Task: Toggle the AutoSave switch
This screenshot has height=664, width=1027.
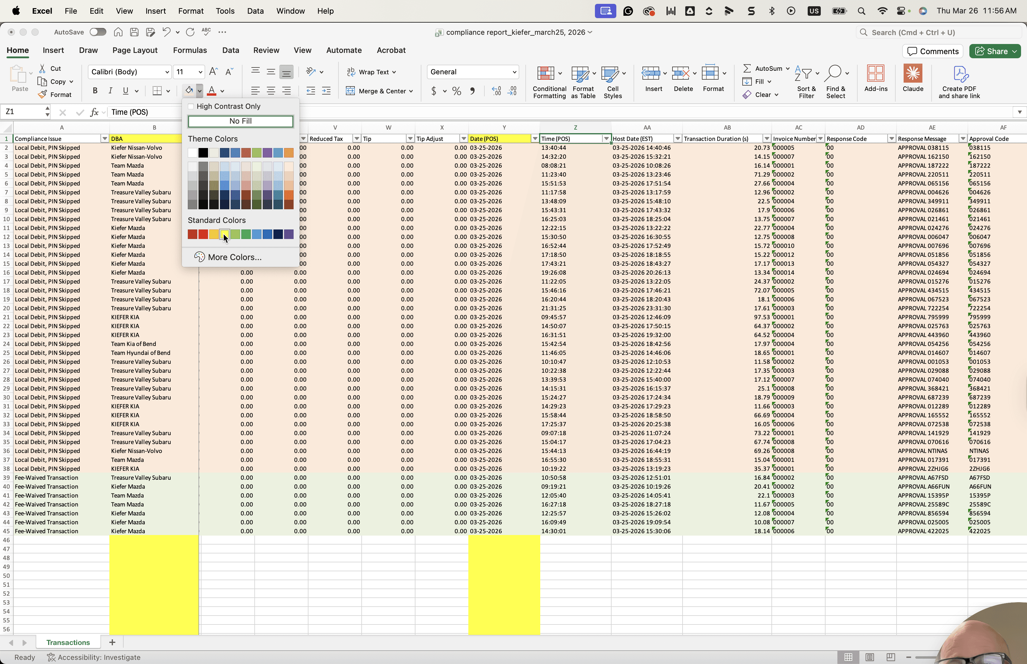Action: coord(98,32)
